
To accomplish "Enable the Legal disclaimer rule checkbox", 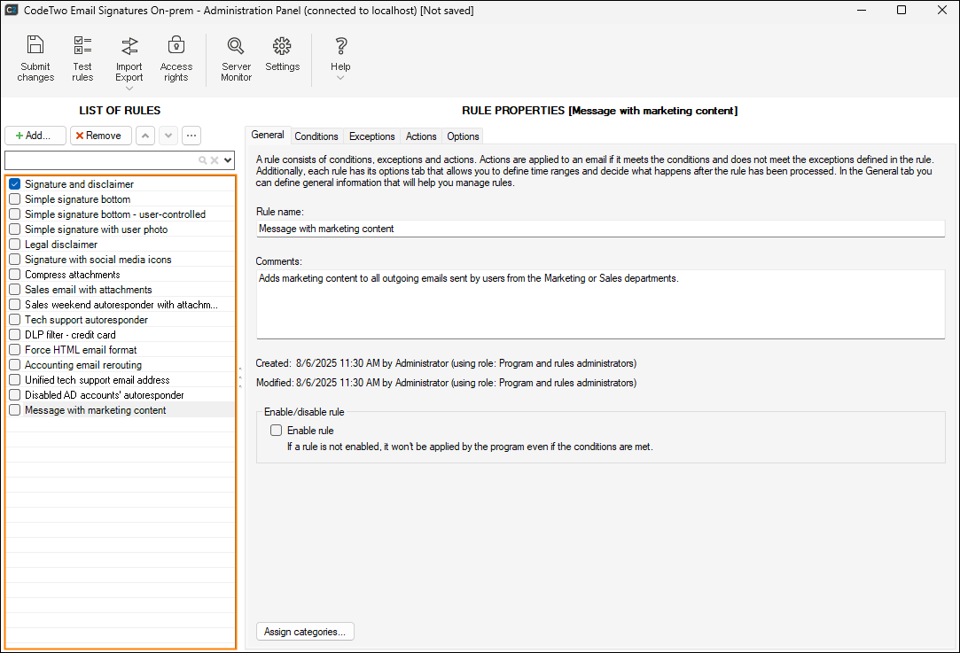I will [x=14, y=245].
